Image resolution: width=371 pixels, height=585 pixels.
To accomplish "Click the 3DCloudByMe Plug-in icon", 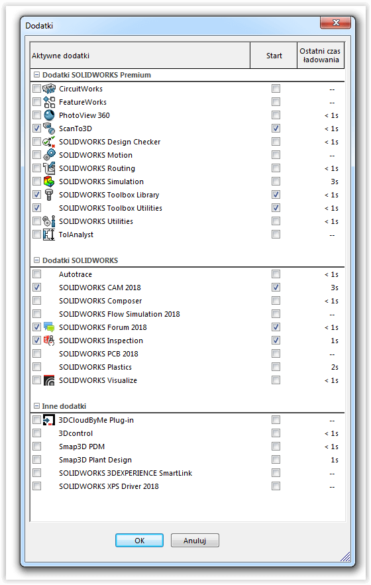I will pos(49,420).
